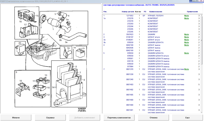Viewport: 204px width, 122px height.
Task: Open the Справка help button
Action: tap(50, 118)
